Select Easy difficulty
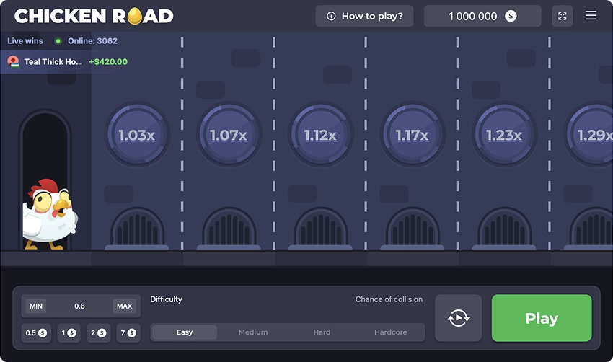 pyautogui.click(x=185, y=332)
